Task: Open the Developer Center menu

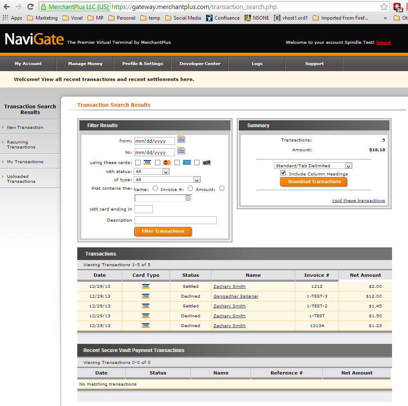Action: click(200, 64)
